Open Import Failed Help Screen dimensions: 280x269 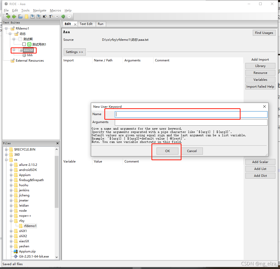pos(260,87)
